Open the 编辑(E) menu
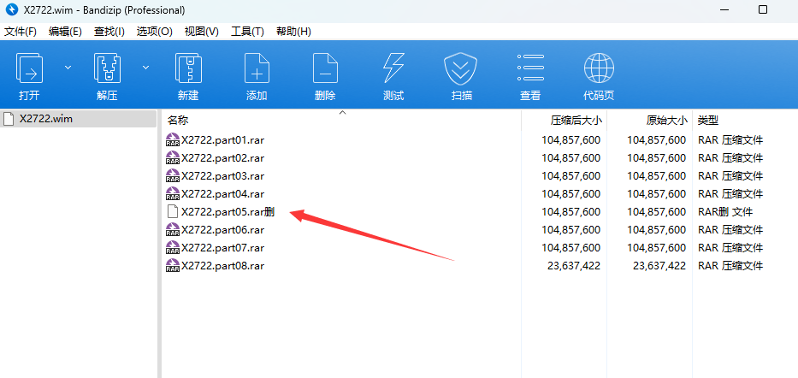This screenshot has width=798, height=378. point(65,32)
